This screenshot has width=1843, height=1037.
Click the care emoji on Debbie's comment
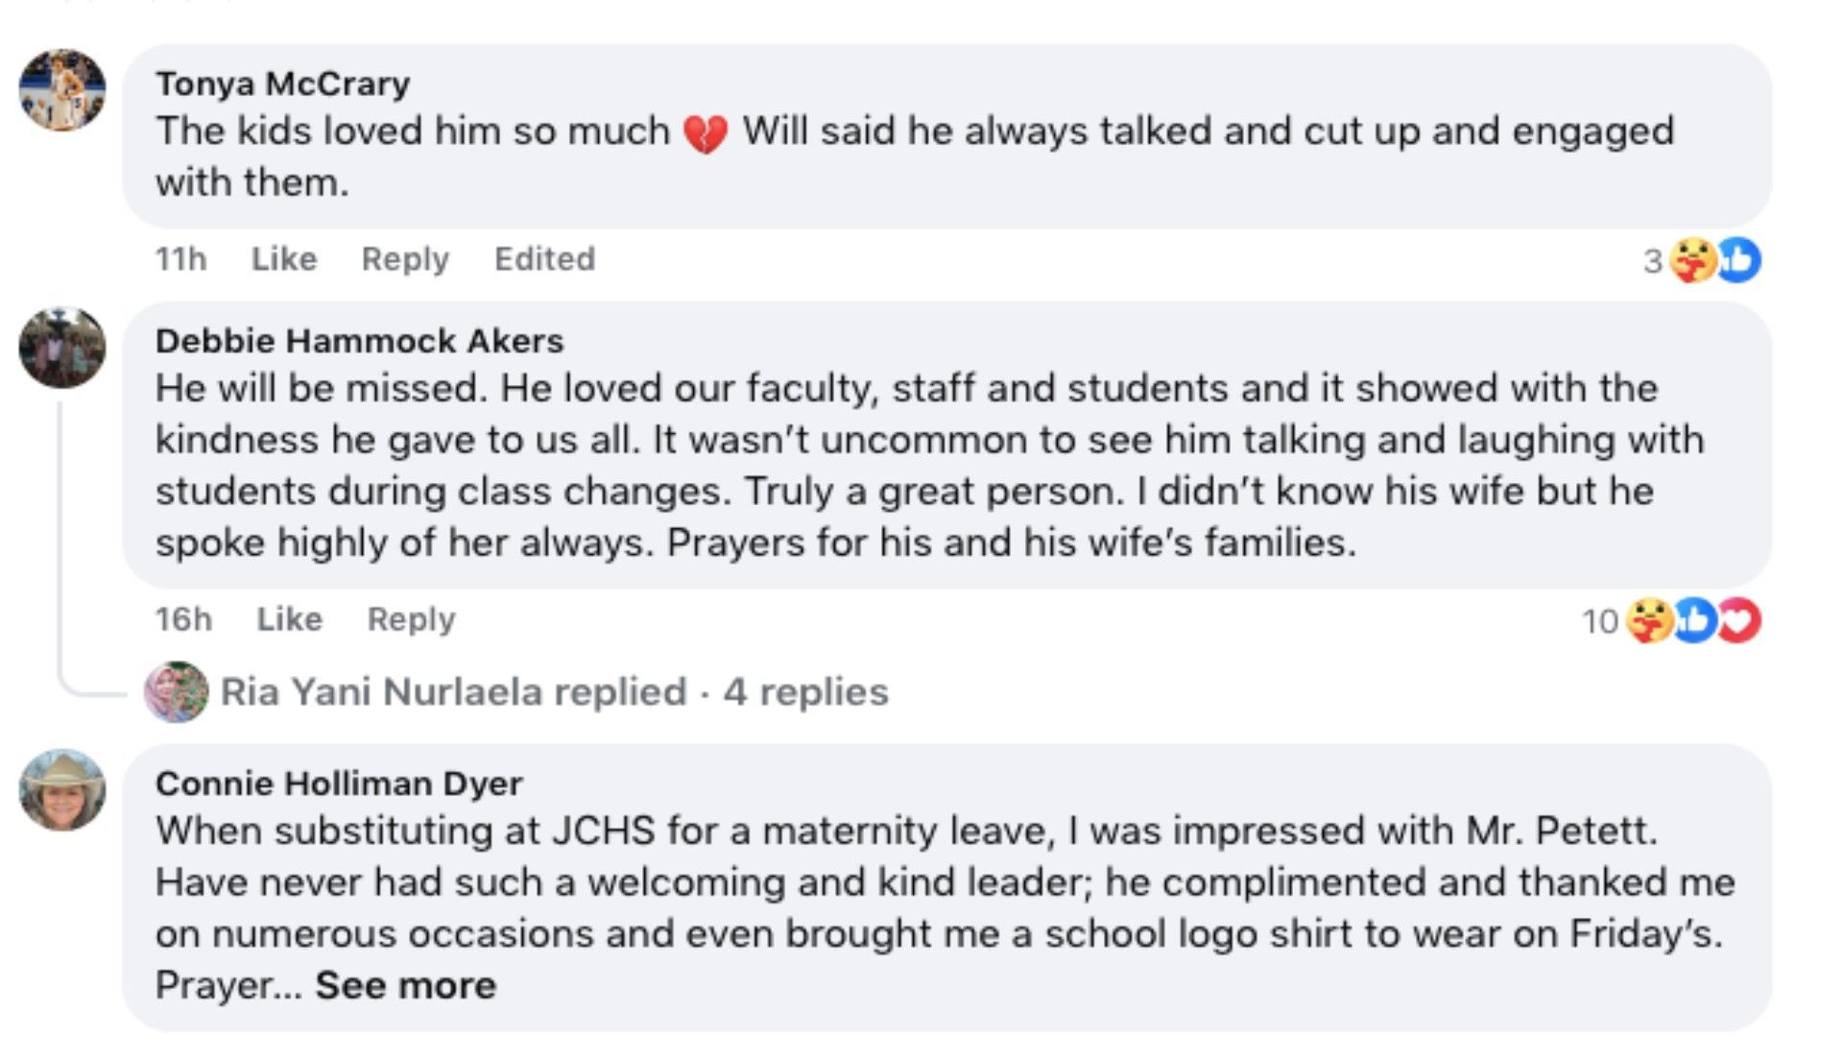click(1649, 620)
